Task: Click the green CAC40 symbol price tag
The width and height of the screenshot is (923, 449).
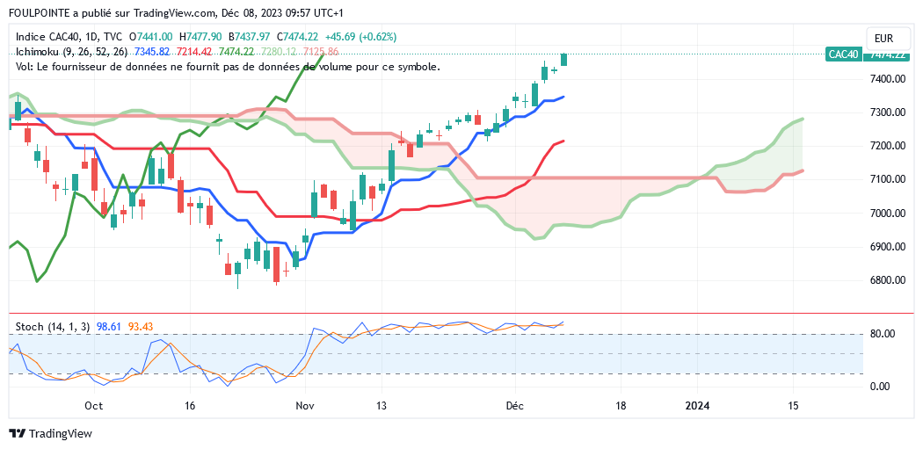Action: pos(843,54)
